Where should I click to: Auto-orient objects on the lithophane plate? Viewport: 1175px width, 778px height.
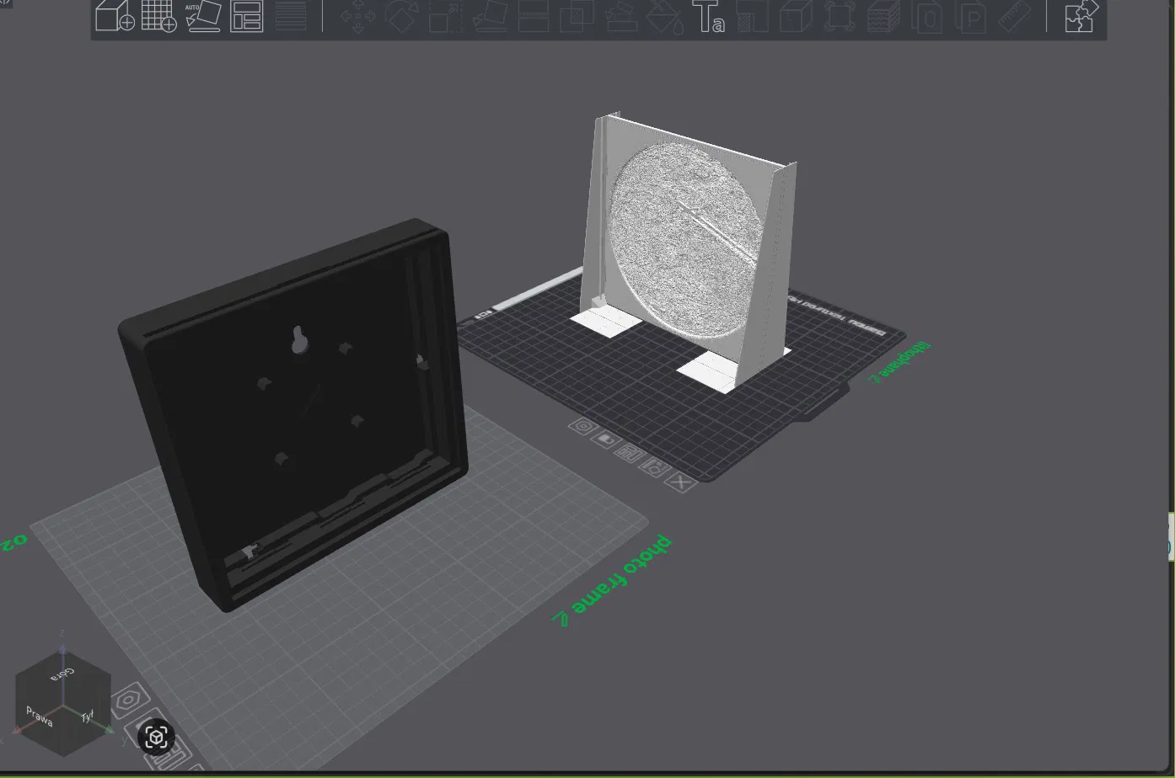coord(654,466)
